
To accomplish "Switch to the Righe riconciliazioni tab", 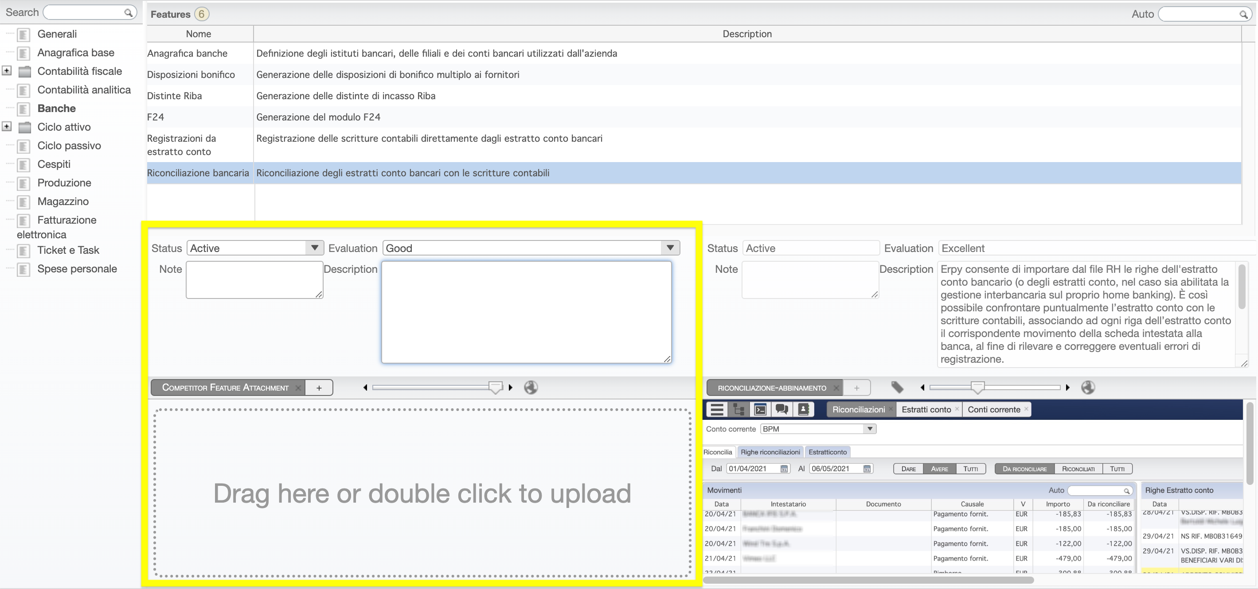I will point(770,452).
